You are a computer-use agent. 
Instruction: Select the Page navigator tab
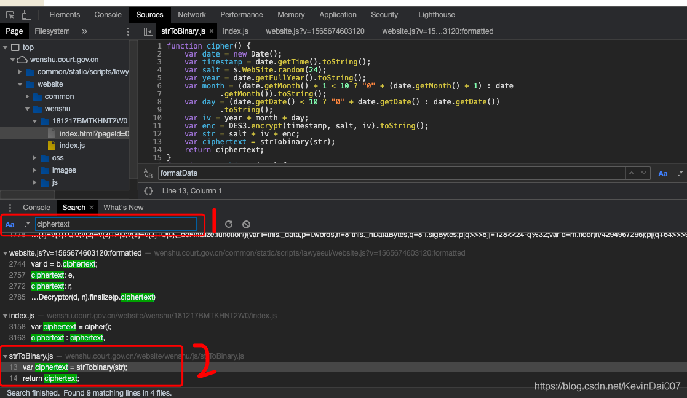point(14,31)
